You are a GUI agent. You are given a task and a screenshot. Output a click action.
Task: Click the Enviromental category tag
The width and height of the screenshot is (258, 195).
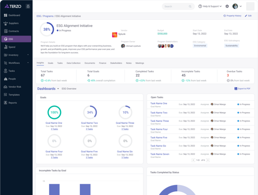click(200, 46)
